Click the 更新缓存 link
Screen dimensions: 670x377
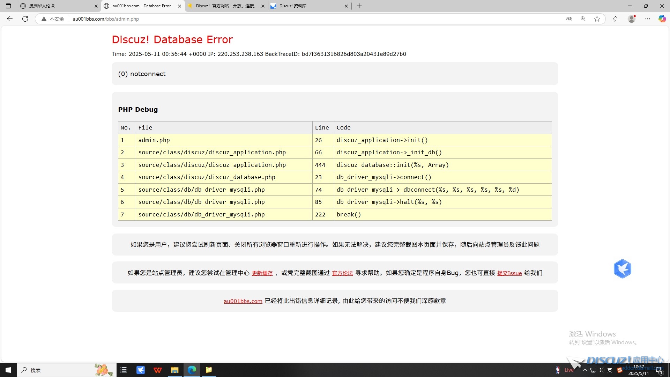tap(262, 273)
